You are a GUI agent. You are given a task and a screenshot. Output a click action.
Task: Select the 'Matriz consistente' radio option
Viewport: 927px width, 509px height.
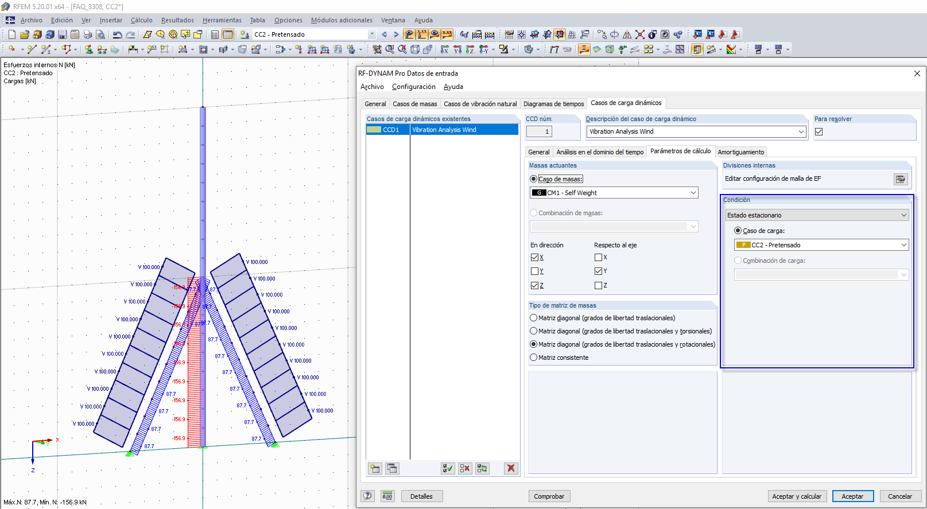(534, 358)
